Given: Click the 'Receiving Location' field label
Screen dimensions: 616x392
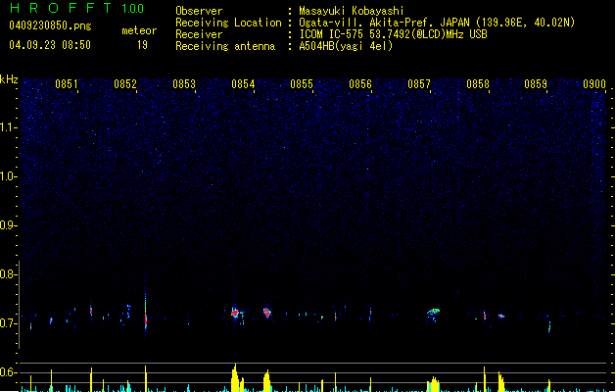Looking at the screenshot, I should [228, 23].
